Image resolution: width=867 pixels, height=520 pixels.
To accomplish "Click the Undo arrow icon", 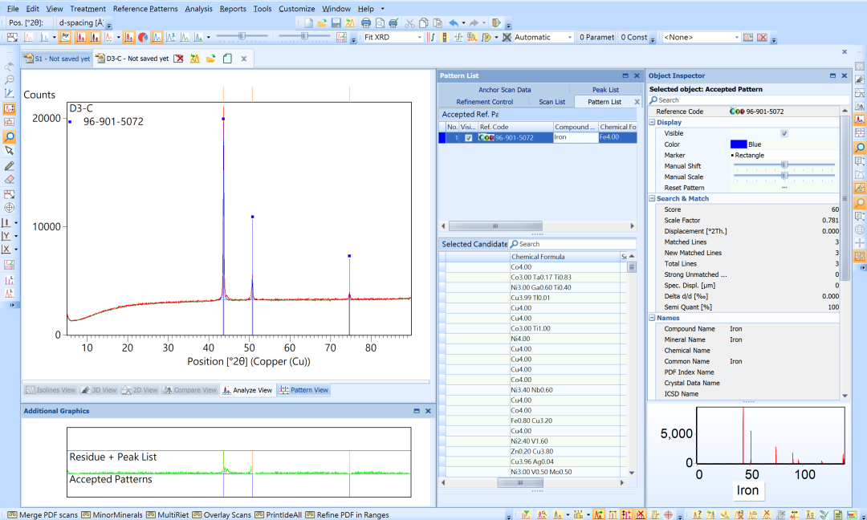I will 454,23.
